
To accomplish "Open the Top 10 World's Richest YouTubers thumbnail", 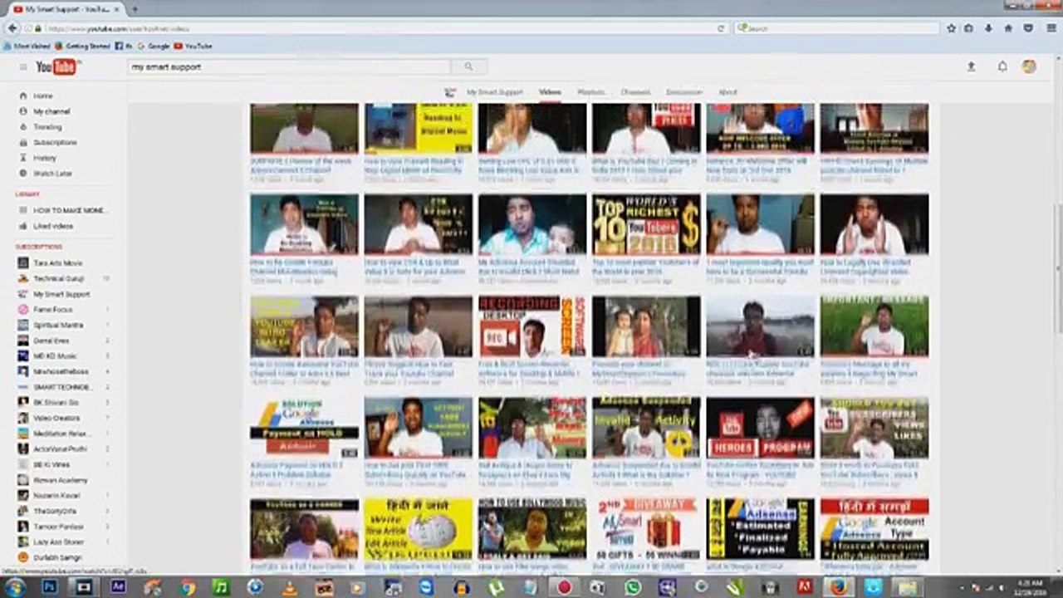I will point(646,224).
